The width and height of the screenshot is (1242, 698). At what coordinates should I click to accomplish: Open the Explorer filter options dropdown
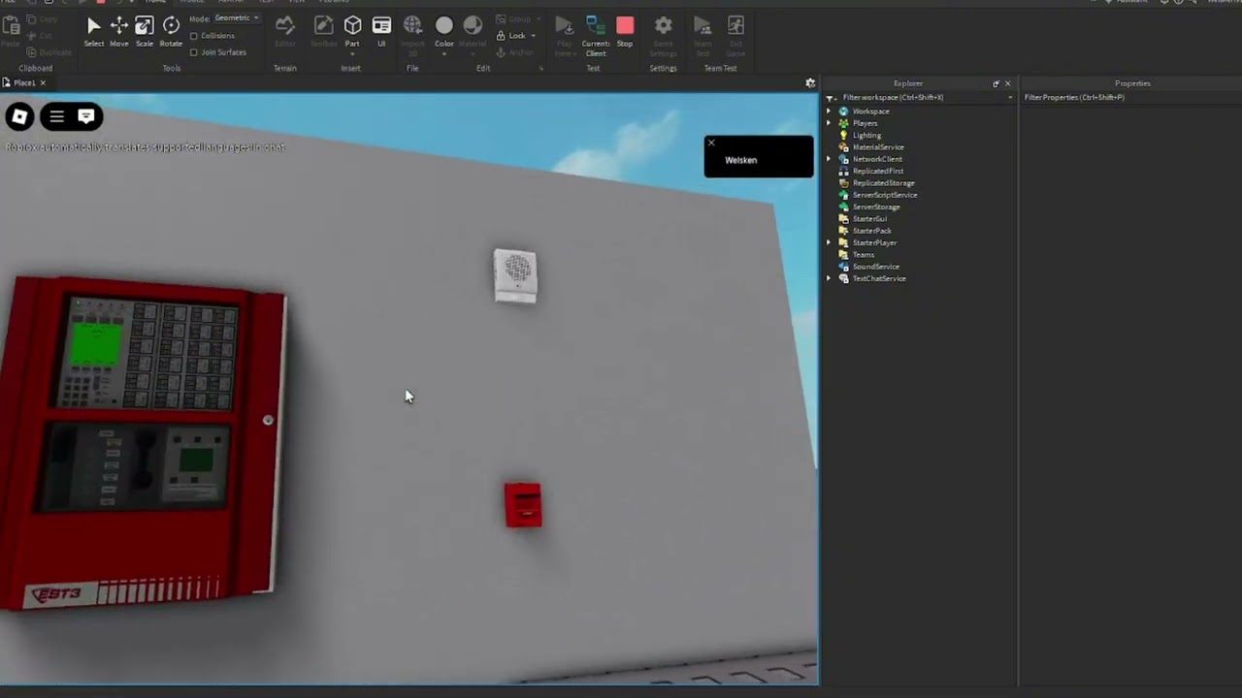tap(1010, 98)
